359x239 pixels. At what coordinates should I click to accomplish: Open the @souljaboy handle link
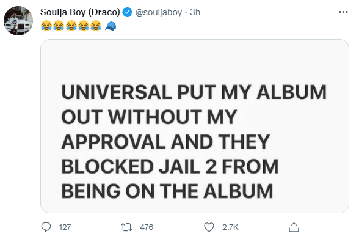coord(159,12)
